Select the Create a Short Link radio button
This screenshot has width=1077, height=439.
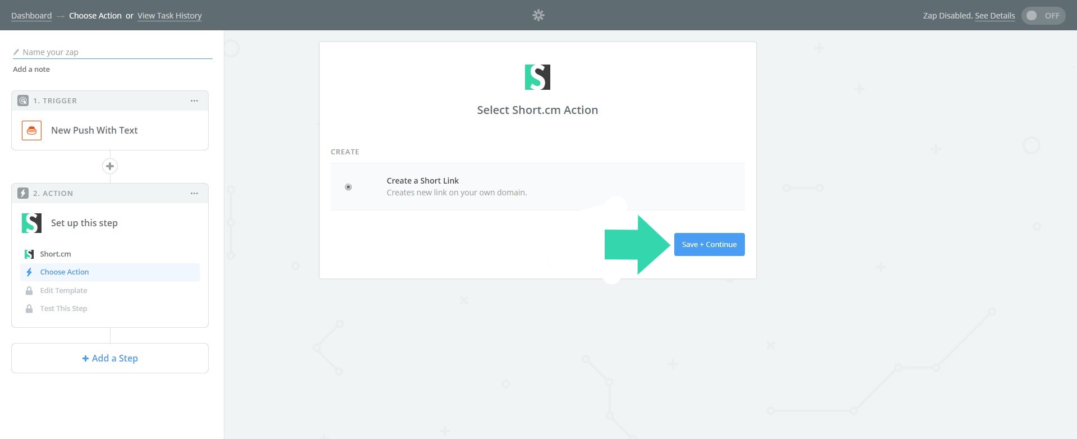pos(348,187)
